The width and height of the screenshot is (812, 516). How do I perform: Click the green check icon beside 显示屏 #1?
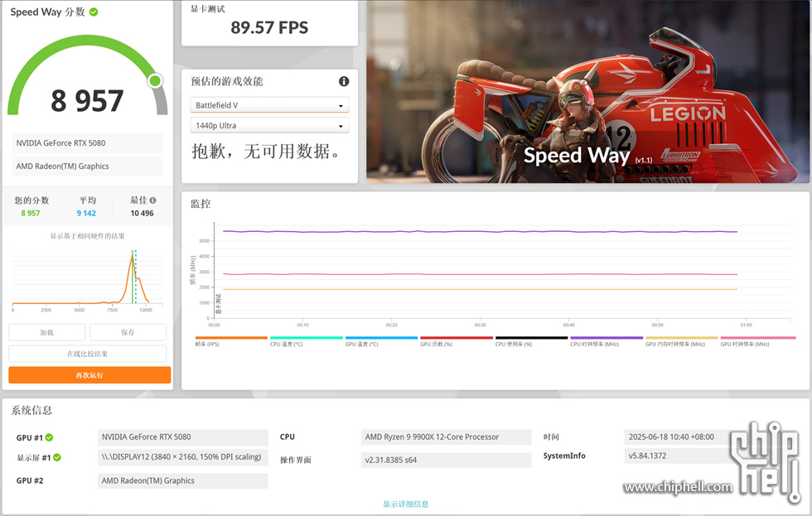tap(57, 457)
